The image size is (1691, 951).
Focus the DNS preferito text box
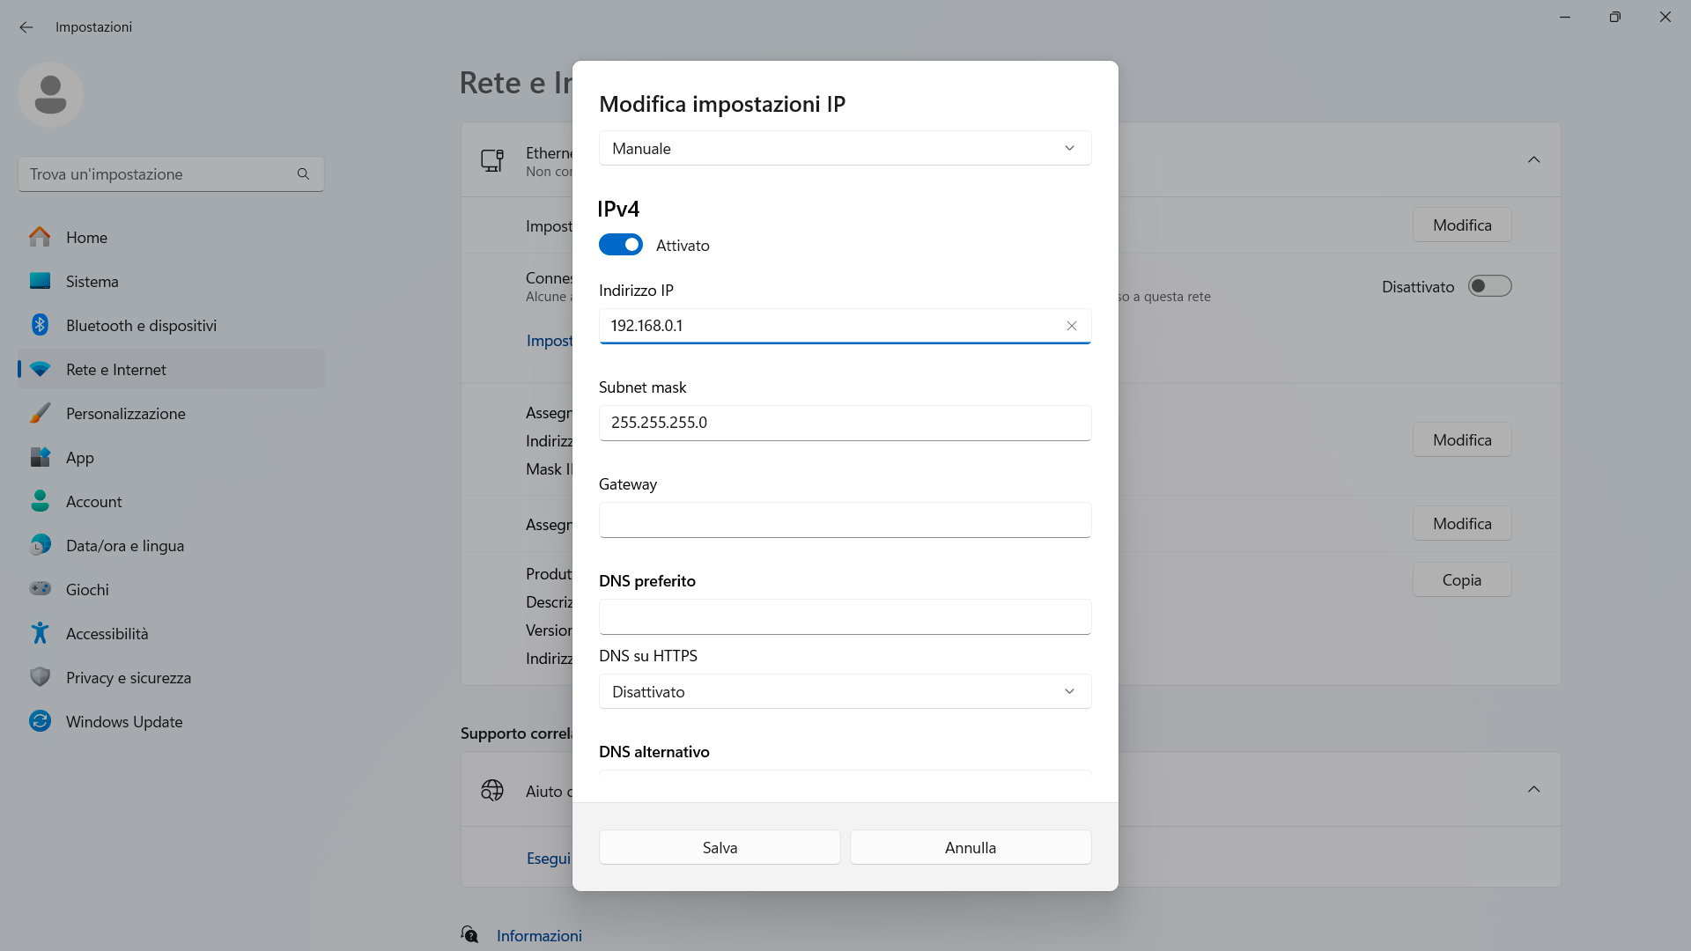pyautogui.click(x=845, y=616)
